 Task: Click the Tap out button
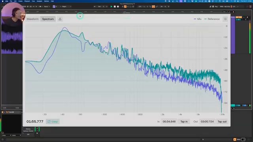[x=222, y=121]
